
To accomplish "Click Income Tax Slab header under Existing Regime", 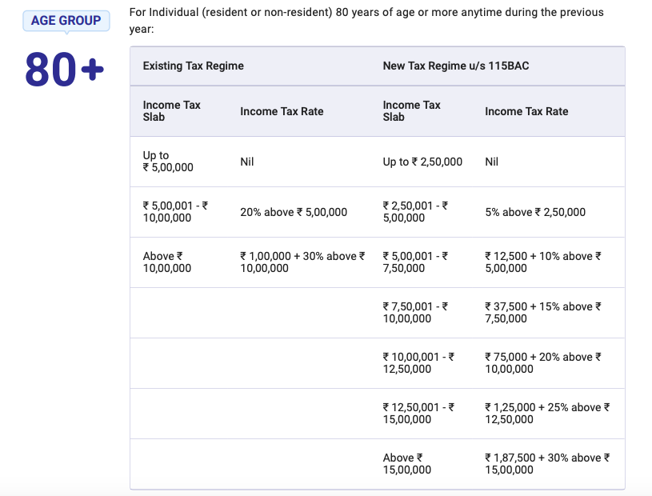I will click(172, 111).
